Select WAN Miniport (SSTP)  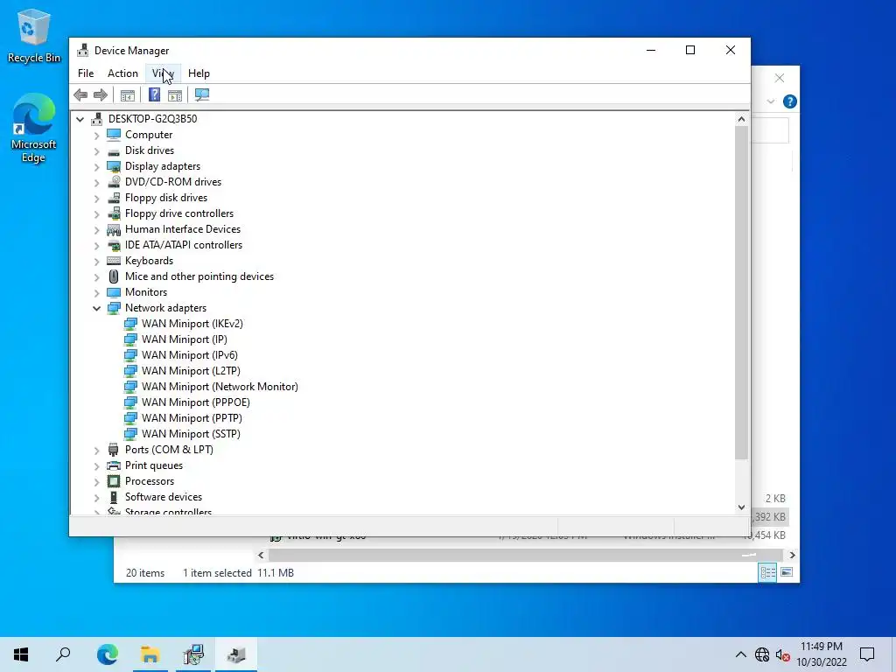point(191,434)
